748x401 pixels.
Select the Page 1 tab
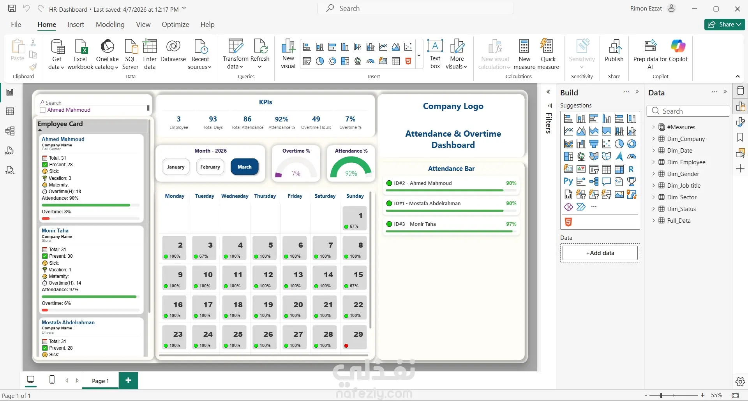(101, 381)
